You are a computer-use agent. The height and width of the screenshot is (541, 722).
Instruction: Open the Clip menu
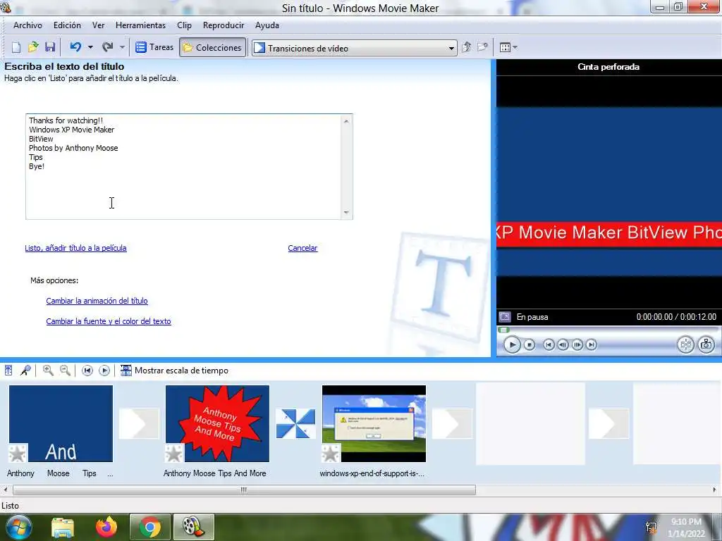pos(184,25)
